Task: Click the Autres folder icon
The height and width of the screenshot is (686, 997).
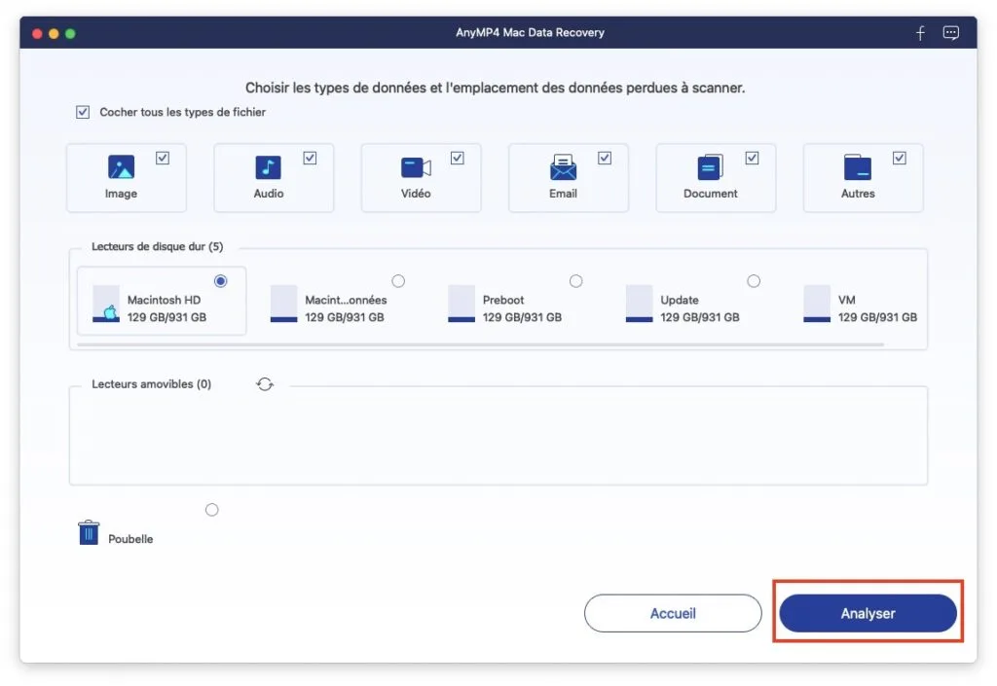Action: pos(857,167)
